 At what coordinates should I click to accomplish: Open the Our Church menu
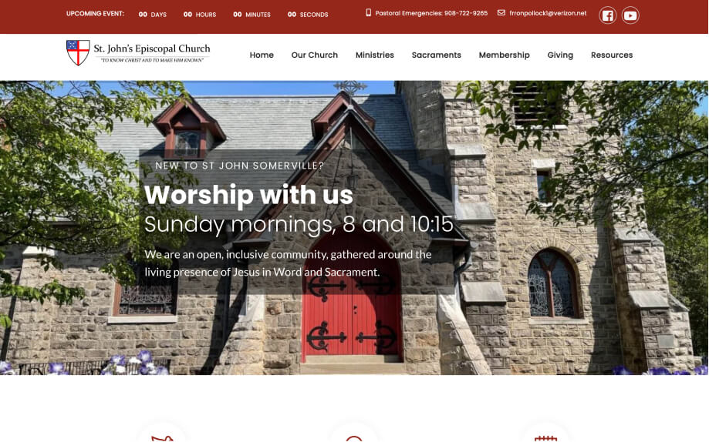(x=315, y=55)
